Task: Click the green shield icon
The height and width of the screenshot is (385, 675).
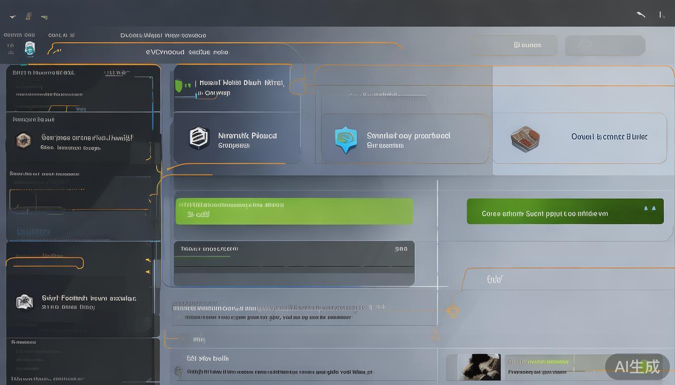Action: [x=179, y=85]
